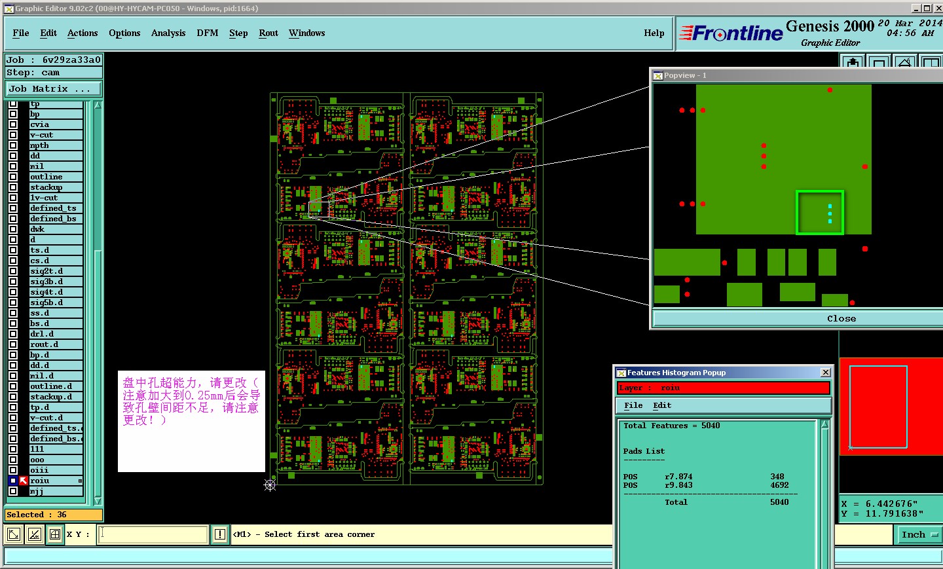This screenshot has height=569, width=943.
Task: Click the grid window icon beside X Y
Action: point(55,534)
